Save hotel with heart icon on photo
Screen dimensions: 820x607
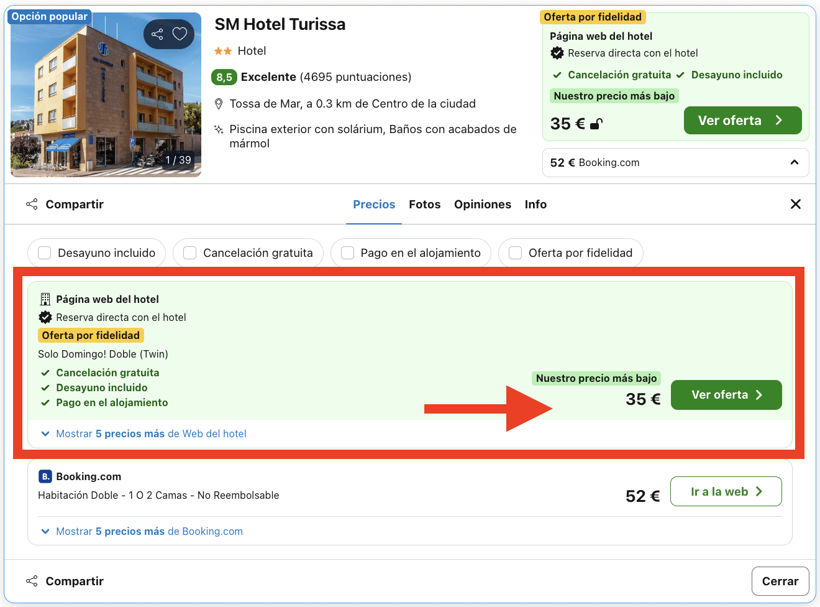(x=180, y=34)
